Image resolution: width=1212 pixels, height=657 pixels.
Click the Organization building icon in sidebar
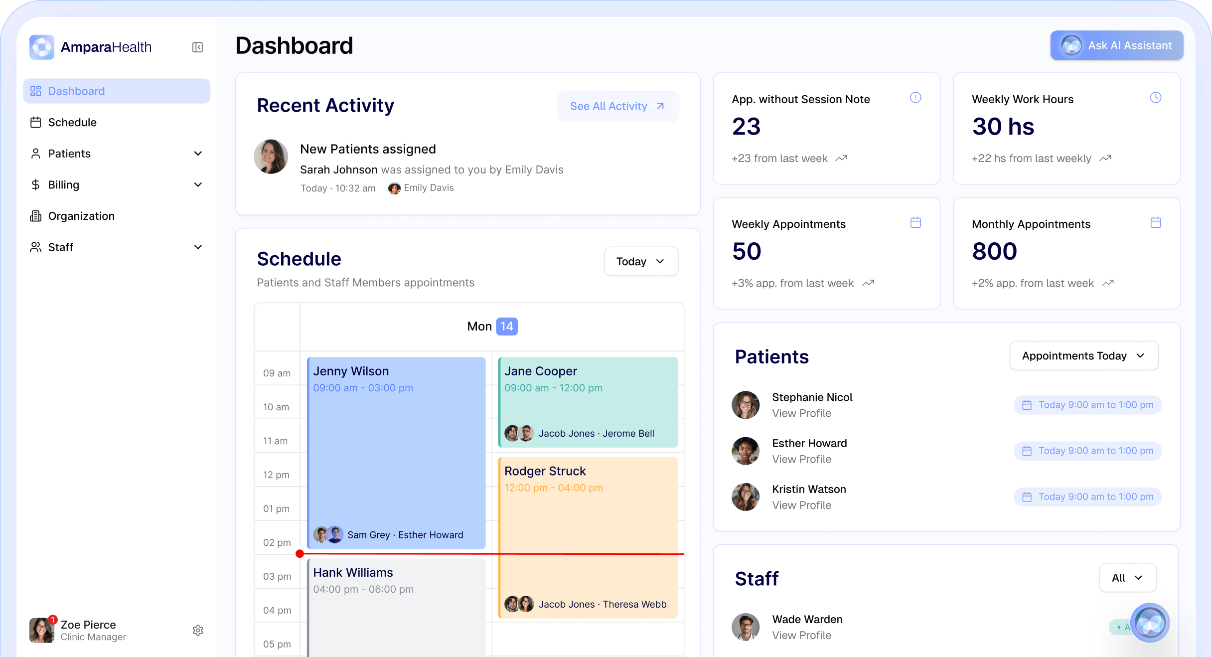[x=35, y=216]
